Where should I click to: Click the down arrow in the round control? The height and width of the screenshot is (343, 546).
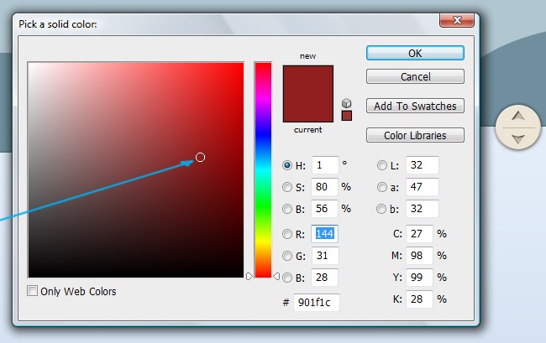[518, 138]
